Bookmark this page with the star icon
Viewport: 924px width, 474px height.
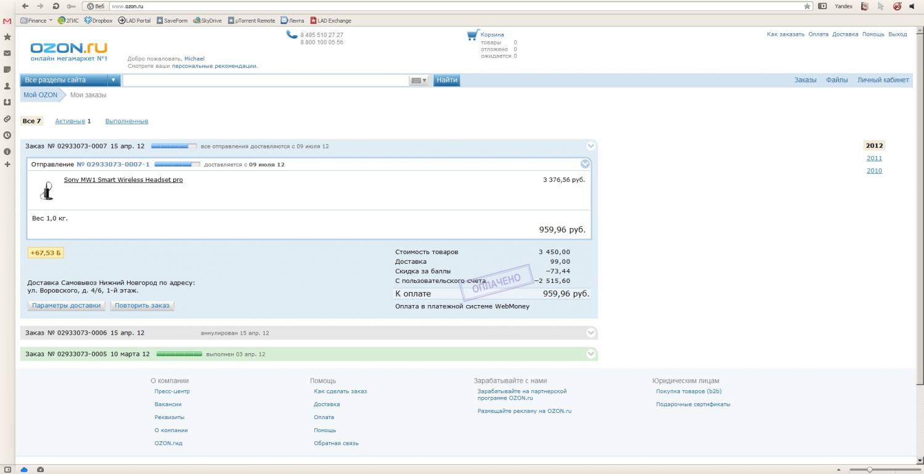click(807, 6)
